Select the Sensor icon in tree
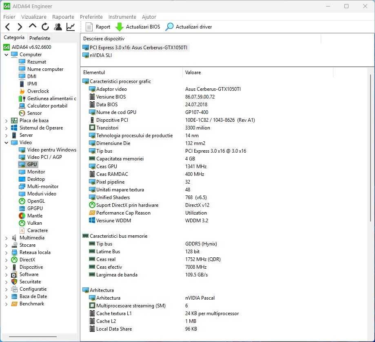Viewport: 375px width, 342px height. 22,113
